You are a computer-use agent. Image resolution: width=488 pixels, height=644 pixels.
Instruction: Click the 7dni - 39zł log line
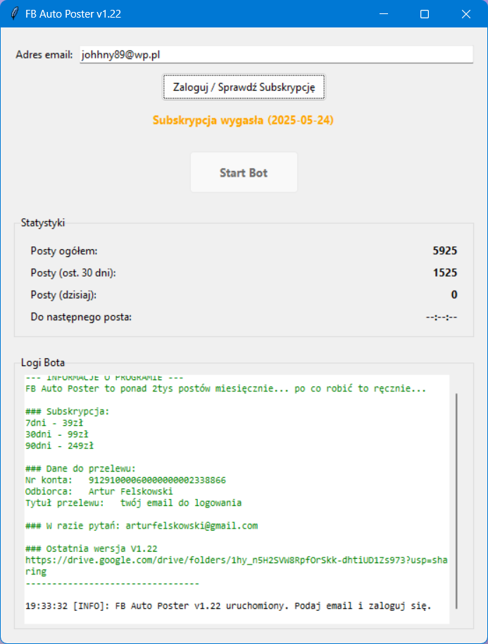[54, 422]
